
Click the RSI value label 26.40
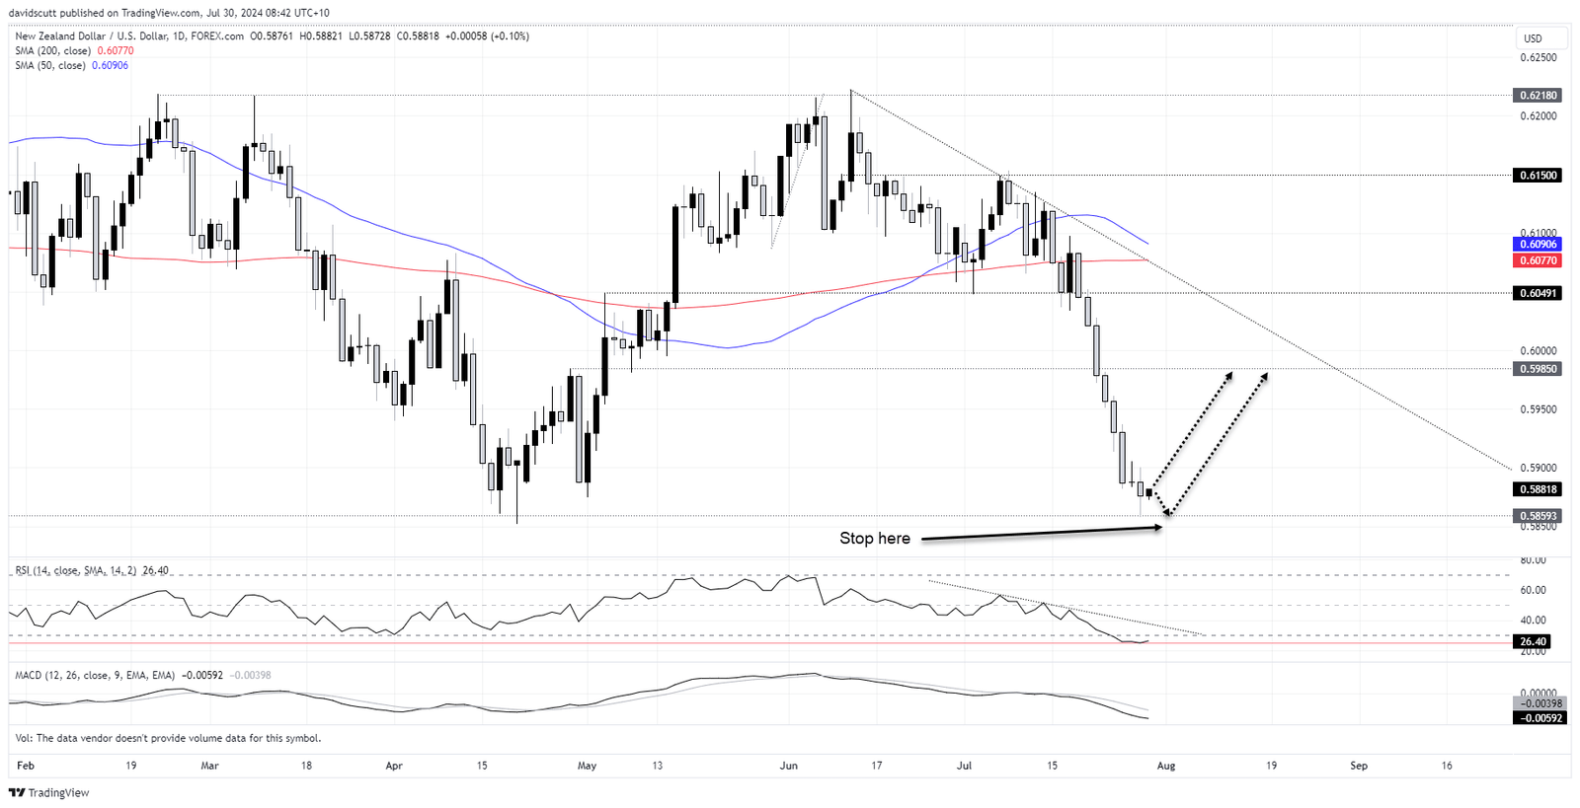pyautogui.click(x=1533, y=641)
